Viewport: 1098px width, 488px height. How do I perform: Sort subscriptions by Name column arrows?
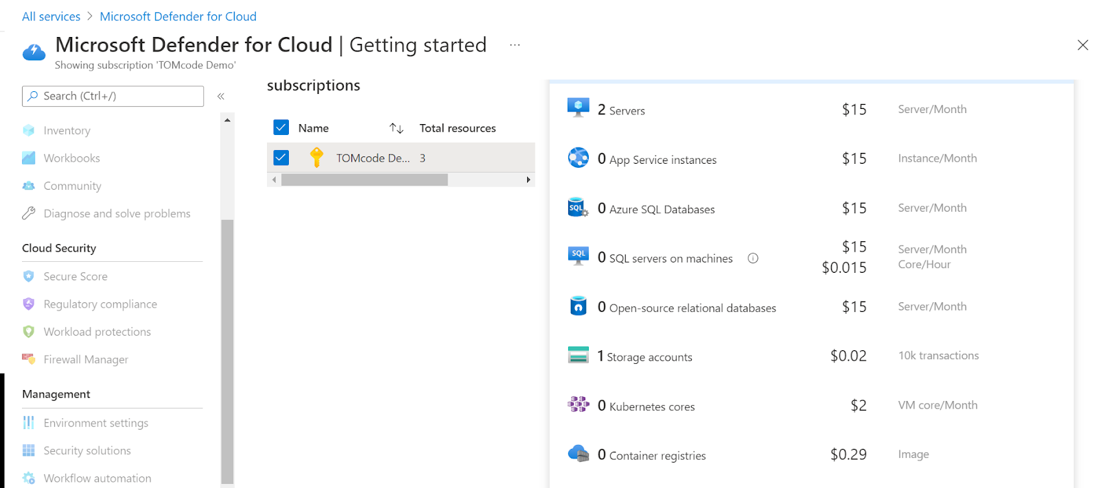click(x=396, y=128)
